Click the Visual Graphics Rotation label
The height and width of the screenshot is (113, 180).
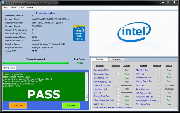coord(146,100)
